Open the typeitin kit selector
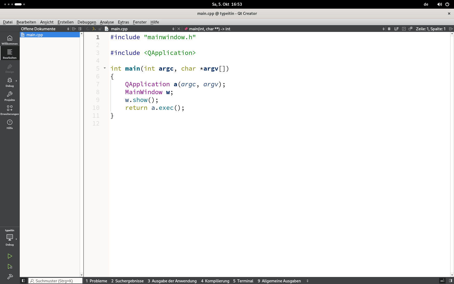454x284 pixels. click(10, 237)
